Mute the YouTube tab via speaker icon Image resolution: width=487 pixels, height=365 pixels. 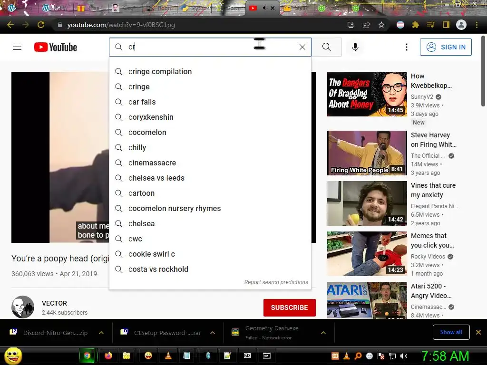(x=264, y=8)
